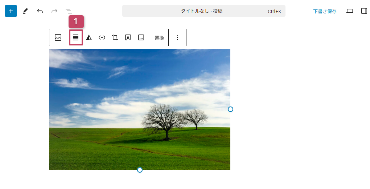Toggle the settings sidebar panel

(x=364, y=11)
